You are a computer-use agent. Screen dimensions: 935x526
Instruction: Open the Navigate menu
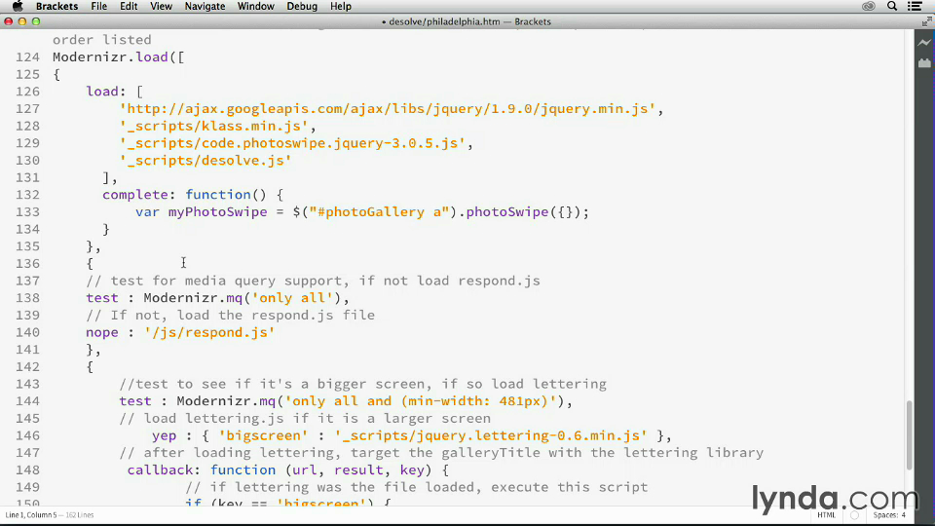pyautogui.click(x=205, y=6)
